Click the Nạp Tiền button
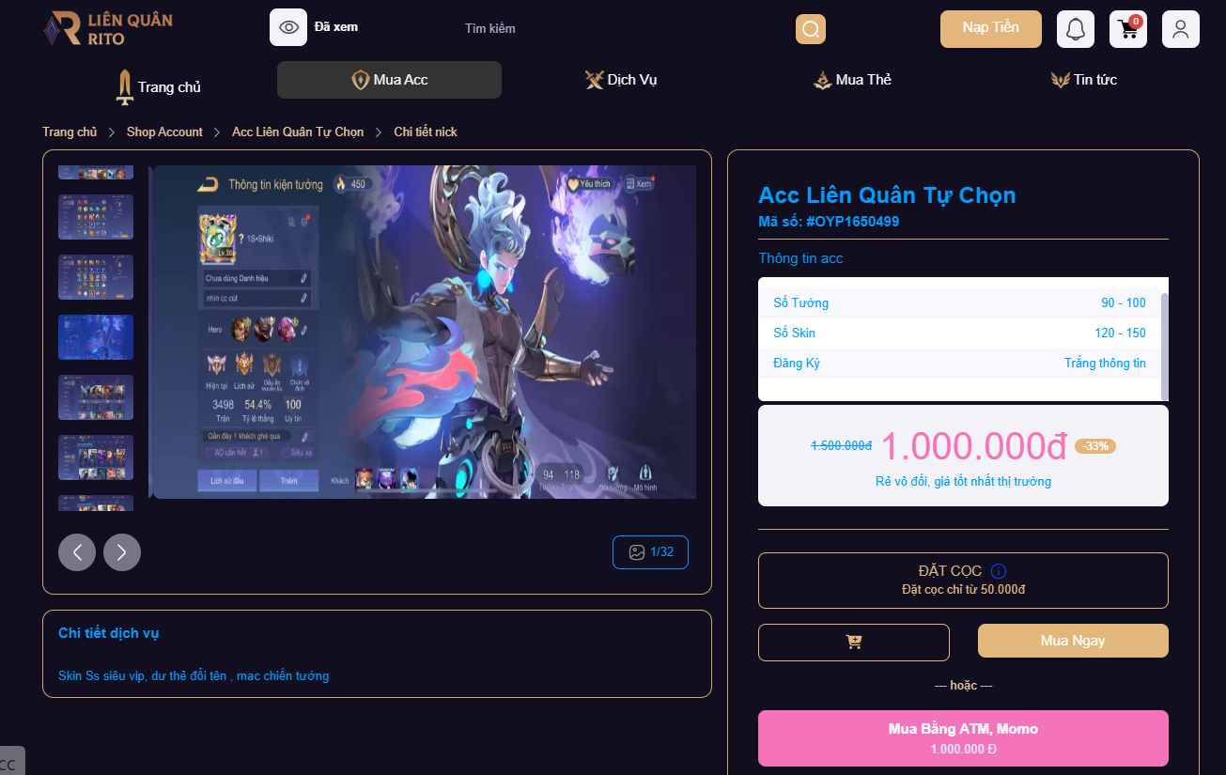Screen dimensions: 1226x775 [x=991, y=28]
